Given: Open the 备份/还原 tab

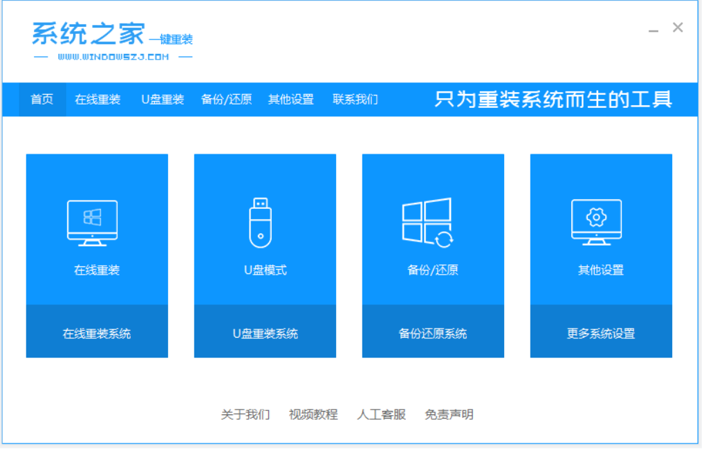Looking at the screenshot, I should [227, 100].
